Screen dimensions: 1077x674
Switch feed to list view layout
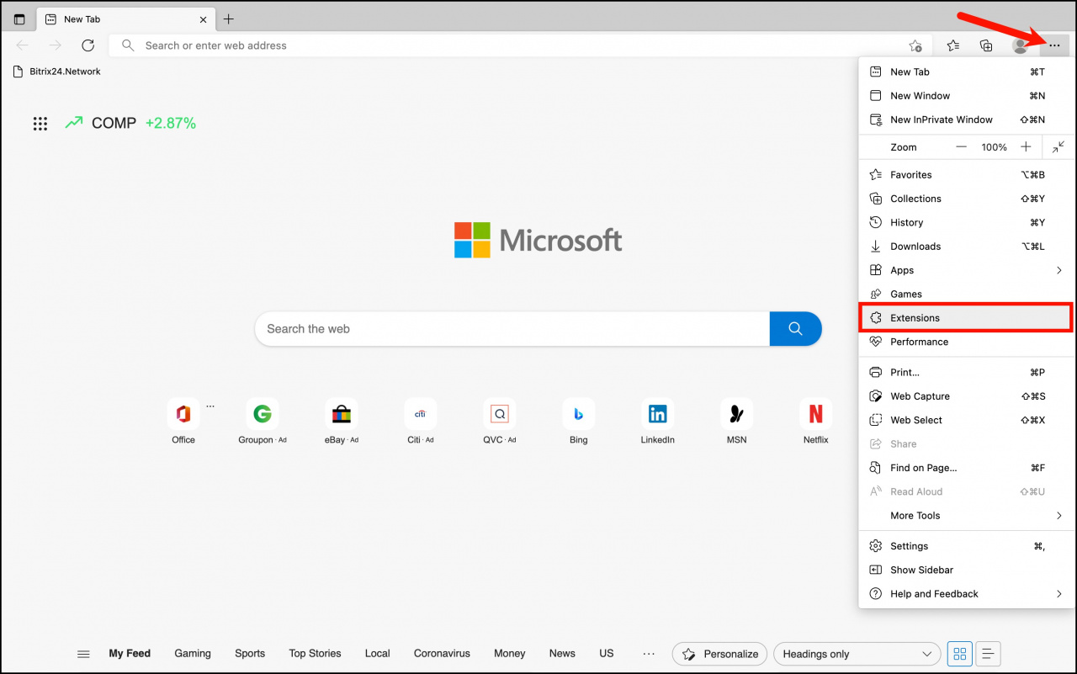988,654
